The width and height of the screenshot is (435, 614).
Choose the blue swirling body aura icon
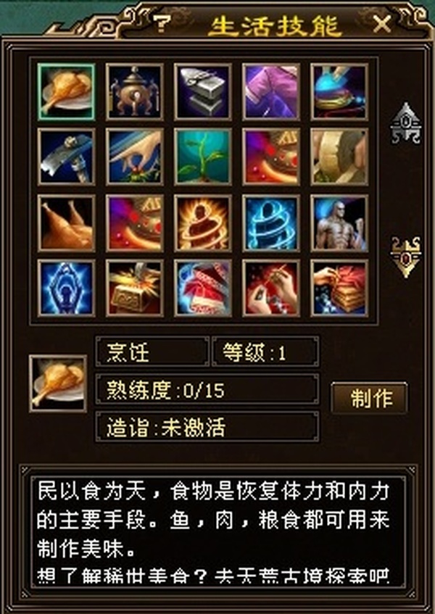coord(271,223)
